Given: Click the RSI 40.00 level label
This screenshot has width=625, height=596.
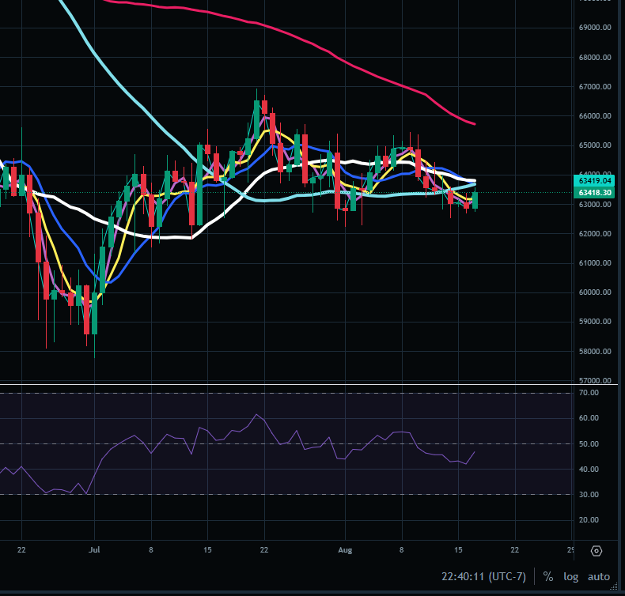Looking at the screenshot, I should click(589, 469).
